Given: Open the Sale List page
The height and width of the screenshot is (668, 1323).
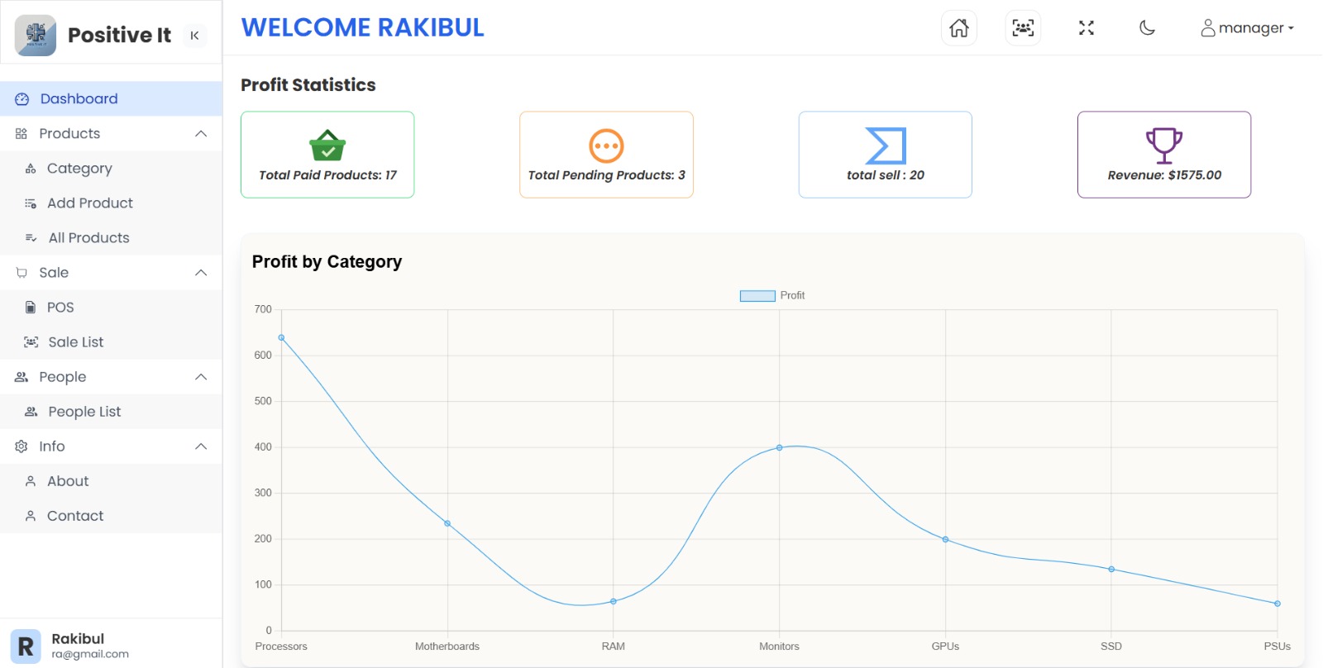Looking at the screenshot, I should click(x=75, y=342).
